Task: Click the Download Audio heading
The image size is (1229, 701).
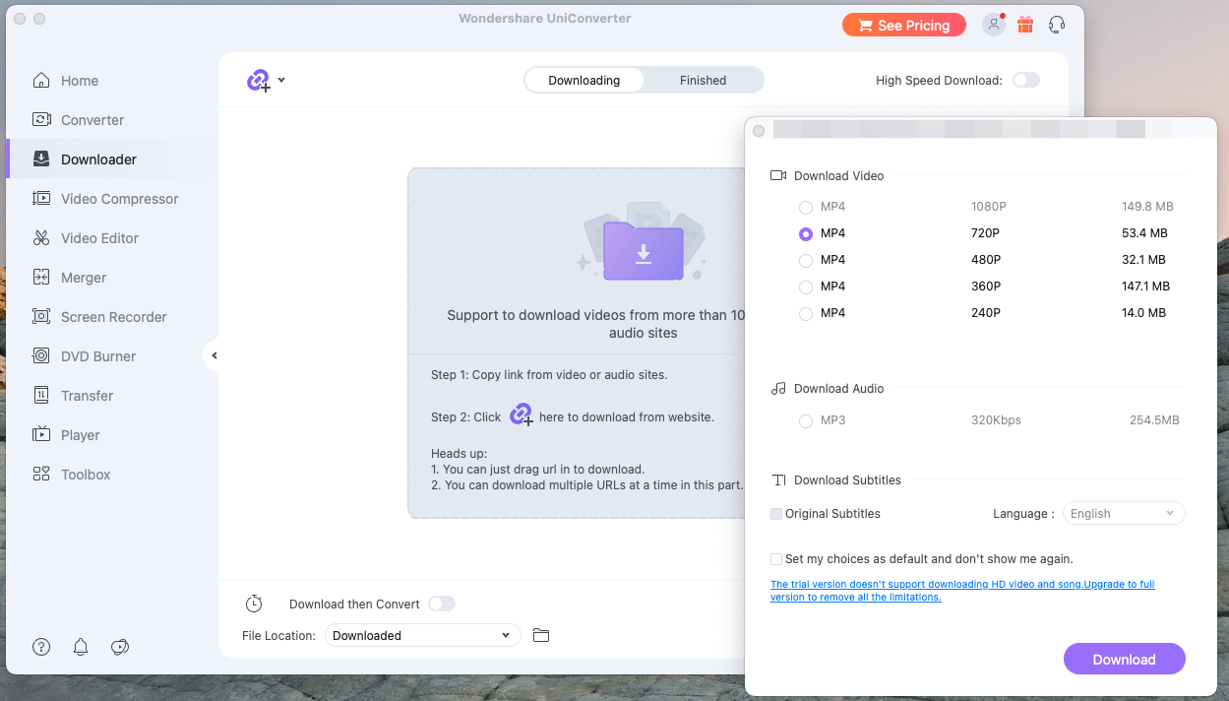Action: pos(838,389)
